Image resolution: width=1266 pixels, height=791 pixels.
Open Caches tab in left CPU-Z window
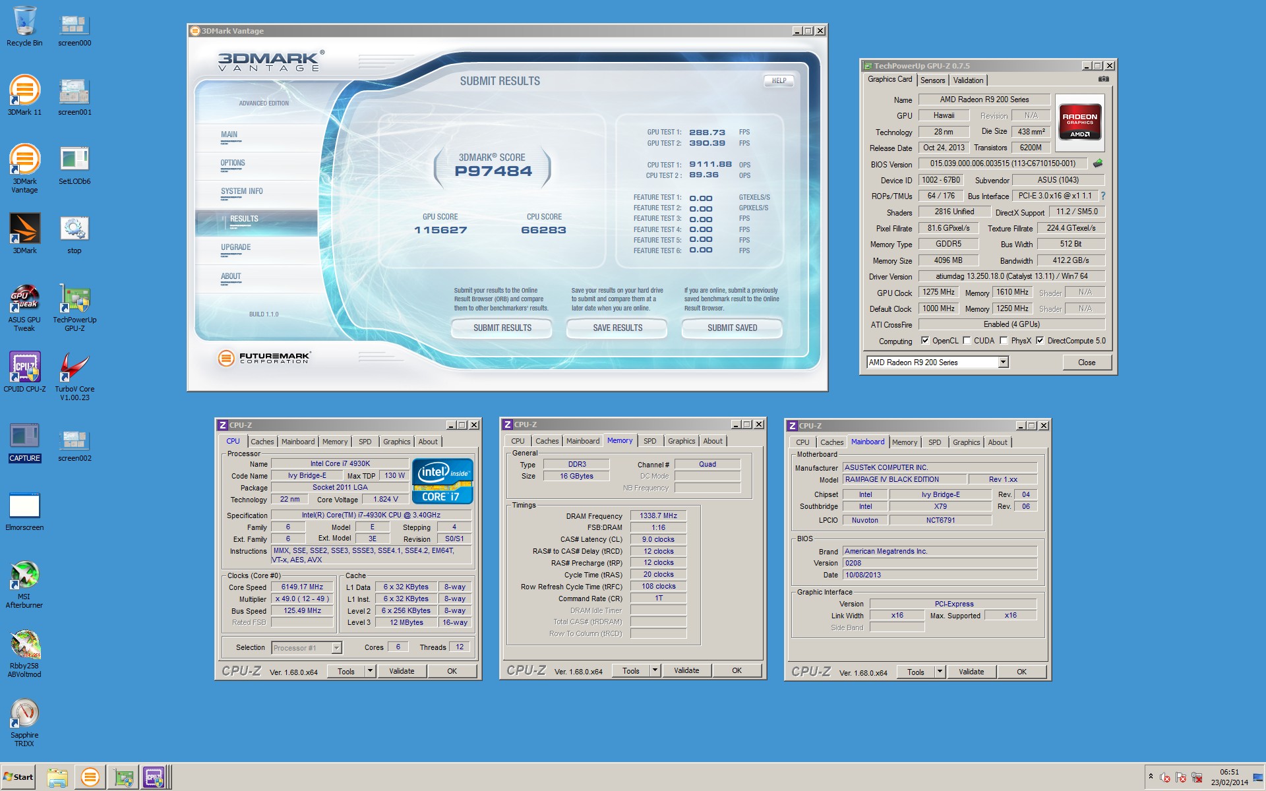262,442
